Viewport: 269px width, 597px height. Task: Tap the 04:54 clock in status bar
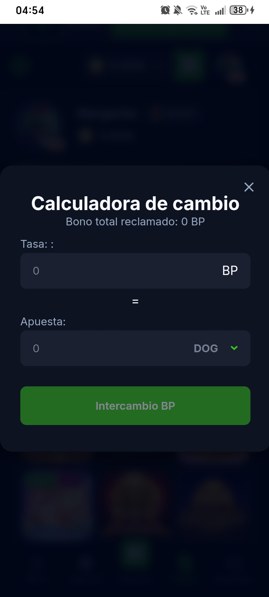point(30,10)
